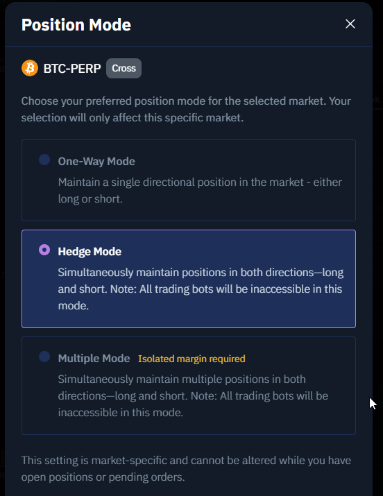Click the Multiple Mode description about multiple positions
This screenshot has height=496, width=383.
[x=193, y=395]
